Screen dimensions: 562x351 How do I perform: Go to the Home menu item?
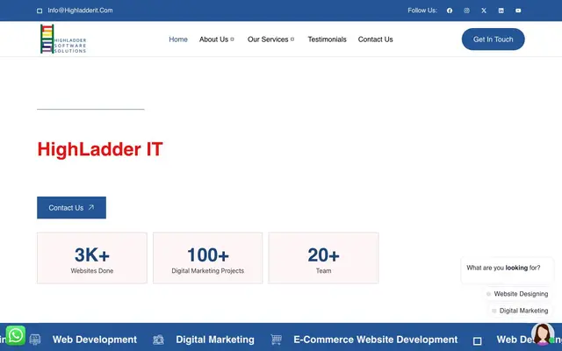(x=178, y=39)
